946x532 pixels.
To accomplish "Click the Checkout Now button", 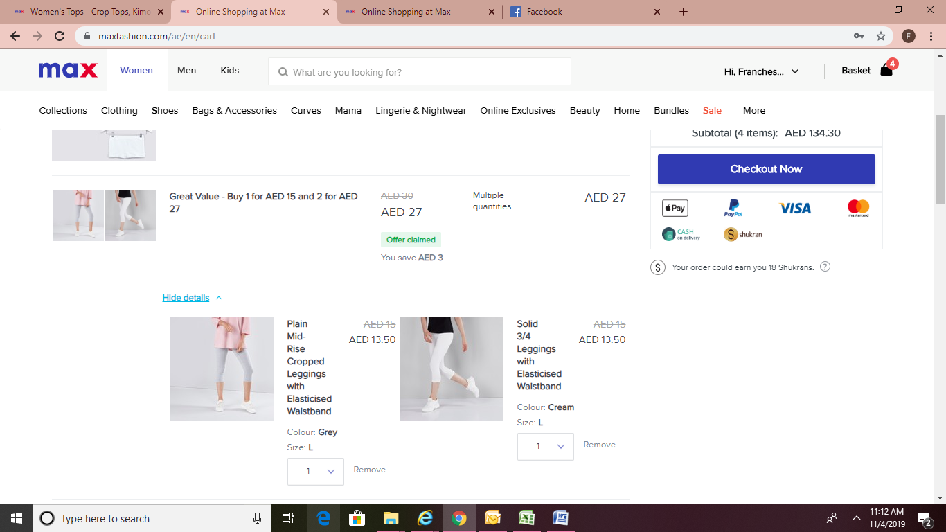I will pyautogui.click(x=766, y=169).
